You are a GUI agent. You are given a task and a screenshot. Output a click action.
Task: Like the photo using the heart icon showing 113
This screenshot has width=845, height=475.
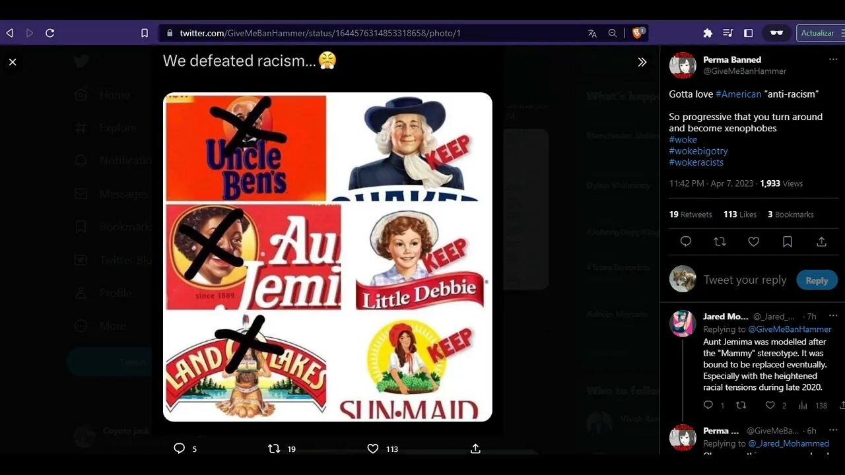click(x=373, y=449)
